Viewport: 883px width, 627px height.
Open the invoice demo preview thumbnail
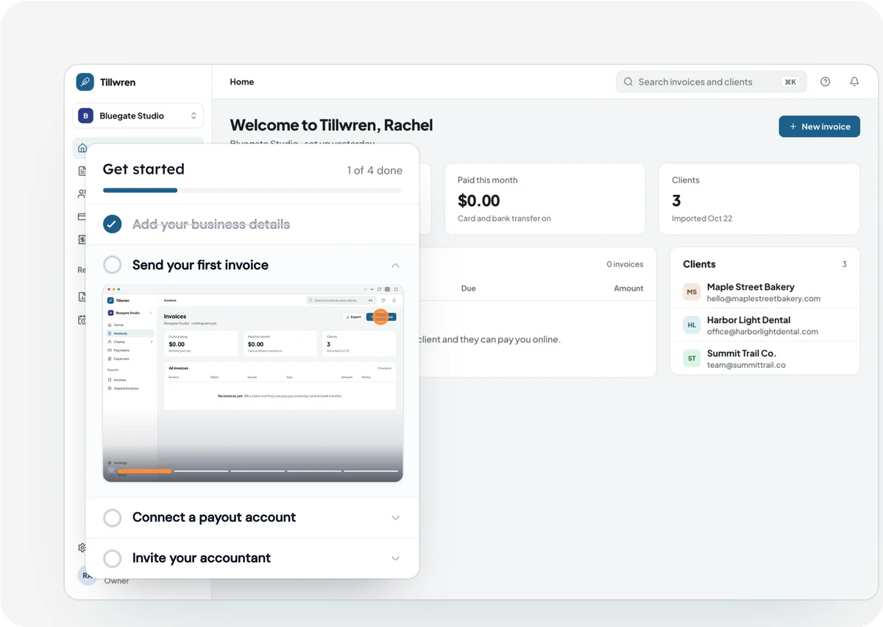[x=252, y=383]
